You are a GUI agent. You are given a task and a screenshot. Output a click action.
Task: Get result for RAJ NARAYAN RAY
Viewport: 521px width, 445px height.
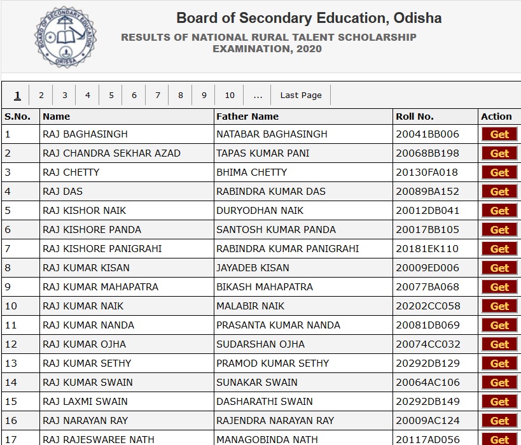[x=499, y=421]
